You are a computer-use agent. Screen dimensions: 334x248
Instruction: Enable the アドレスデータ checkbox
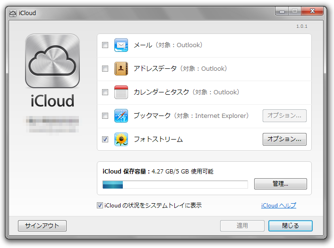(105, 69)
